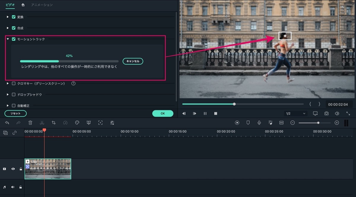Hide the video track with the eye icon
The image size is (356, 197).
13,169
